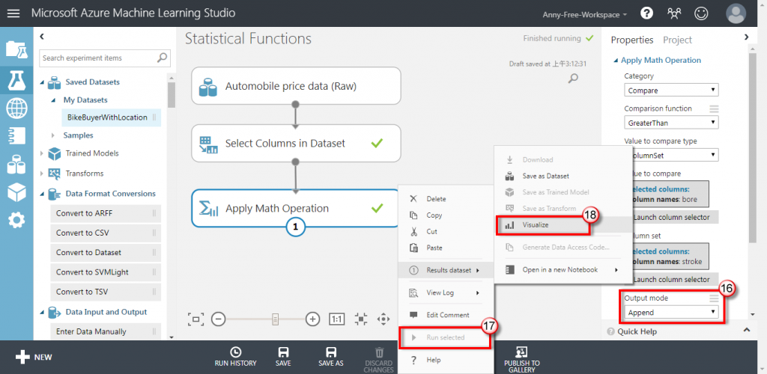Click the search magnifier in experiment items
The height and width of the screenshot is (374, 767).
tap(162, 58)
